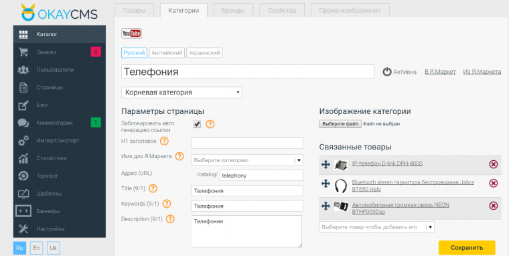Remove related product IP-телефон D-link DPH-400S
This screenshot has width=509, height=256.
[493, 164]
